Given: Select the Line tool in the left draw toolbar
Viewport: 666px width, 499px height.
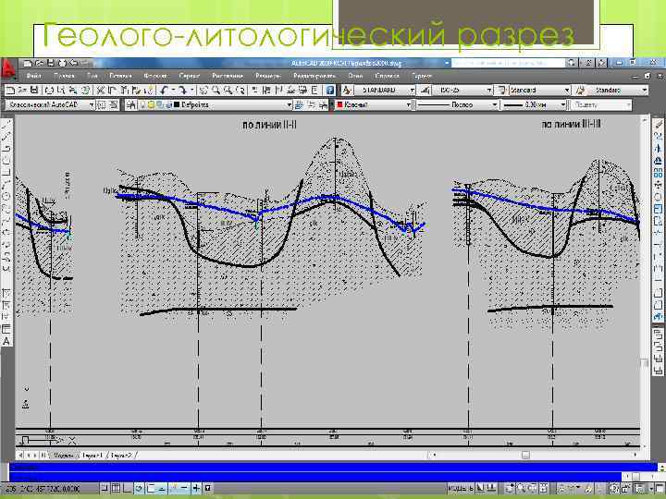Looking at the screenshot, I should point(6,125).
